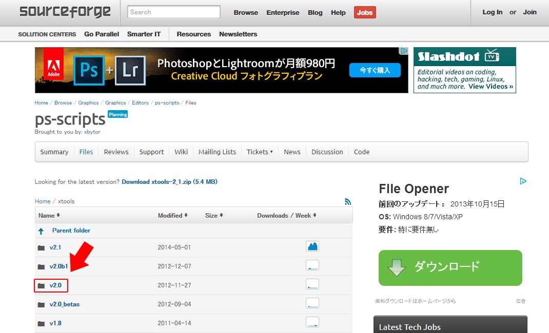
Task: View download stats chart for v2.1
Action: click(312, 246)
